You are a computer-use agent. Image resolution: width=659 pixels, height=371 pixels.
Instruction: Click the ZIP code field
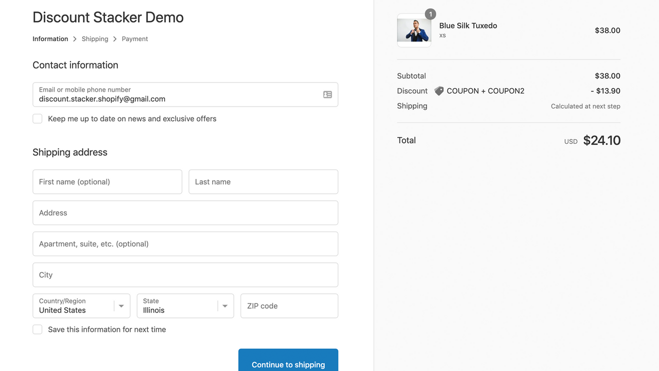289,306
